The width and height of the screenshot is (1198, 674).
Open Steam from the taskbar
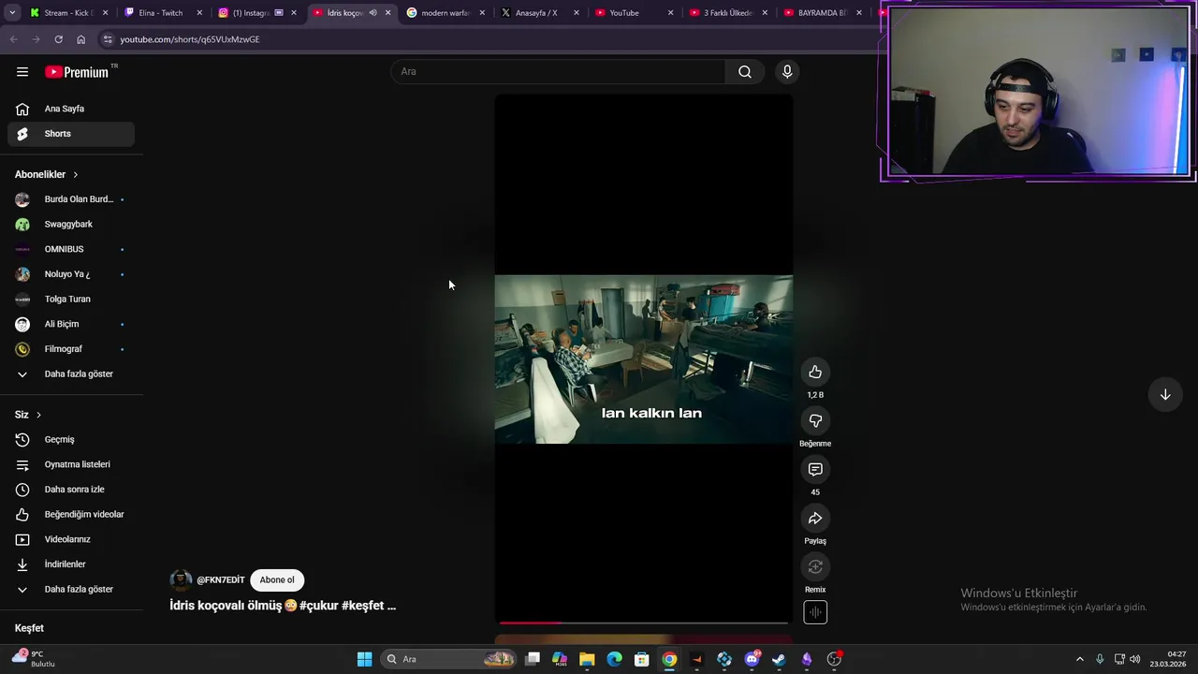(779, 659)
